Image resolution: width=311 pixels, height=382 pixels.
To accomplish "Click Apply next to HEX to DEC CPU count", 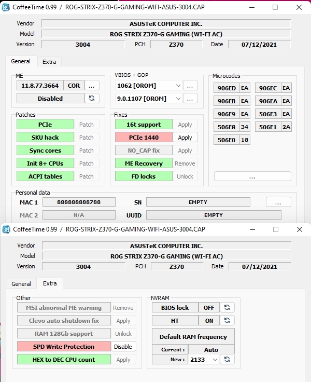I will [123, 359].
